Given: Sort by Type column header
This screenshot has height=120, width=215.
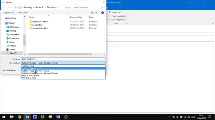Looking at the screenshot, I should 91,17.
